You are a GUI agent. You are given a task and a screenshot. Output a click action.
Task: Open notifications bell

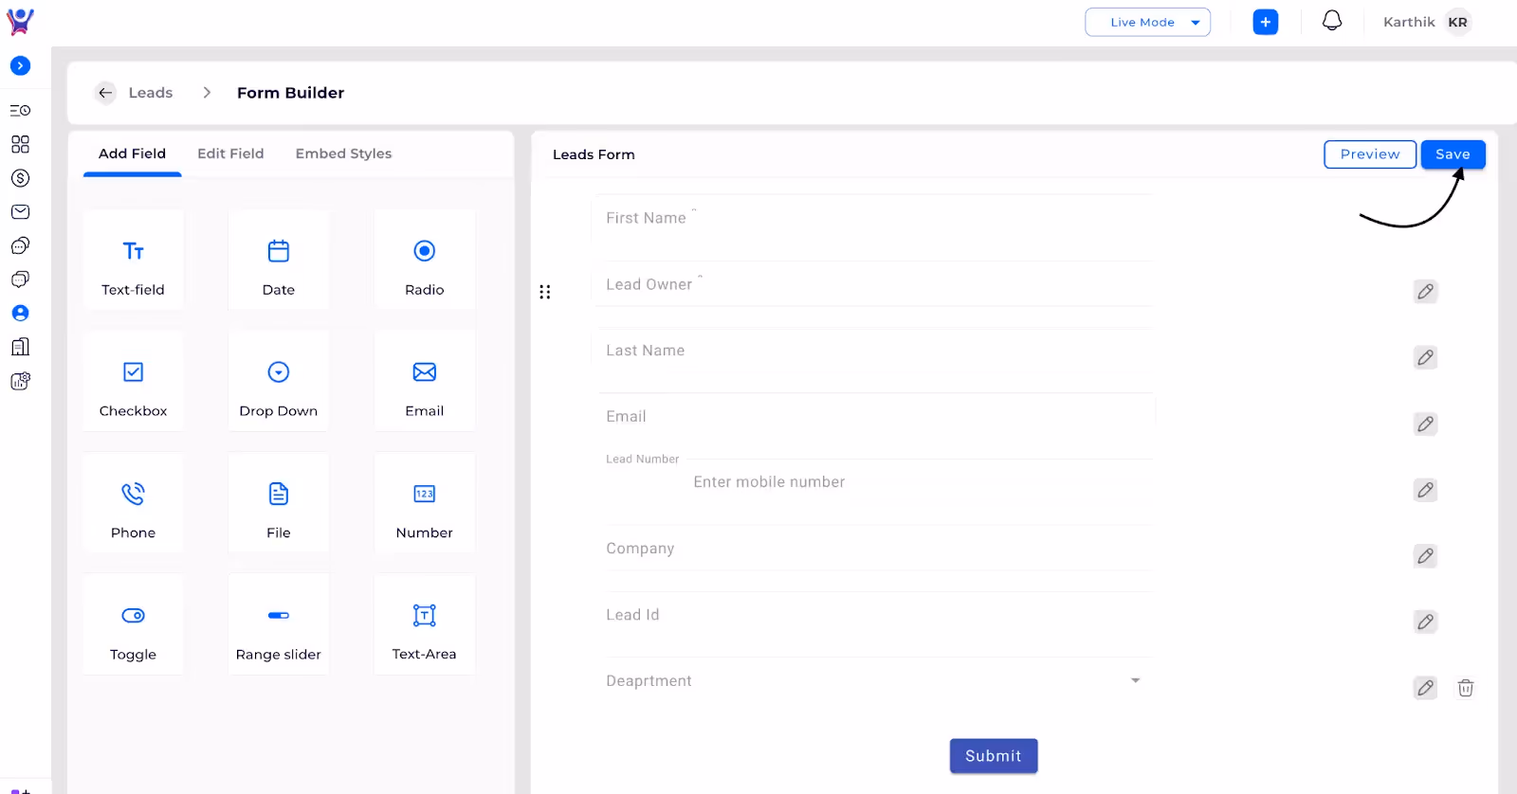pos(1332,21)
